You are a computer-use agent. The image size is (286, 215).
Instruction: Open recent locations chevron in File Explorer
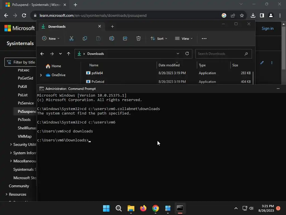pos(60,54)
